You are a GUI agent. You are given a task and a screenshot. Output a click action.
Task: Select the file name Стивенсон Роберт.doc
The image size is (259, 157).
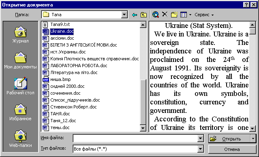tap(73, 107)
